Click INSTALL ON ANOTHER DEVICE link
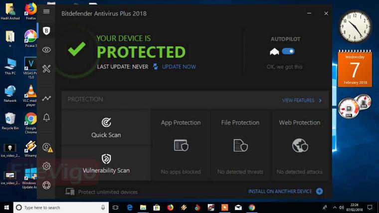Image resolution: width=379 pixels, height=213 pixels. (280, 192)
